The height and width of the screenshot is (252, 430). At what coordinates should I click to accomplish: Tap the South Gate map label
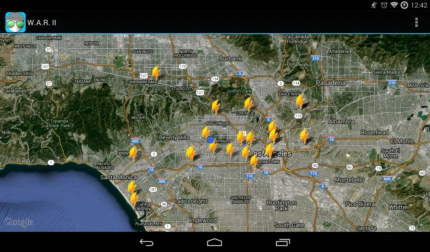click(x=289, y=225)
